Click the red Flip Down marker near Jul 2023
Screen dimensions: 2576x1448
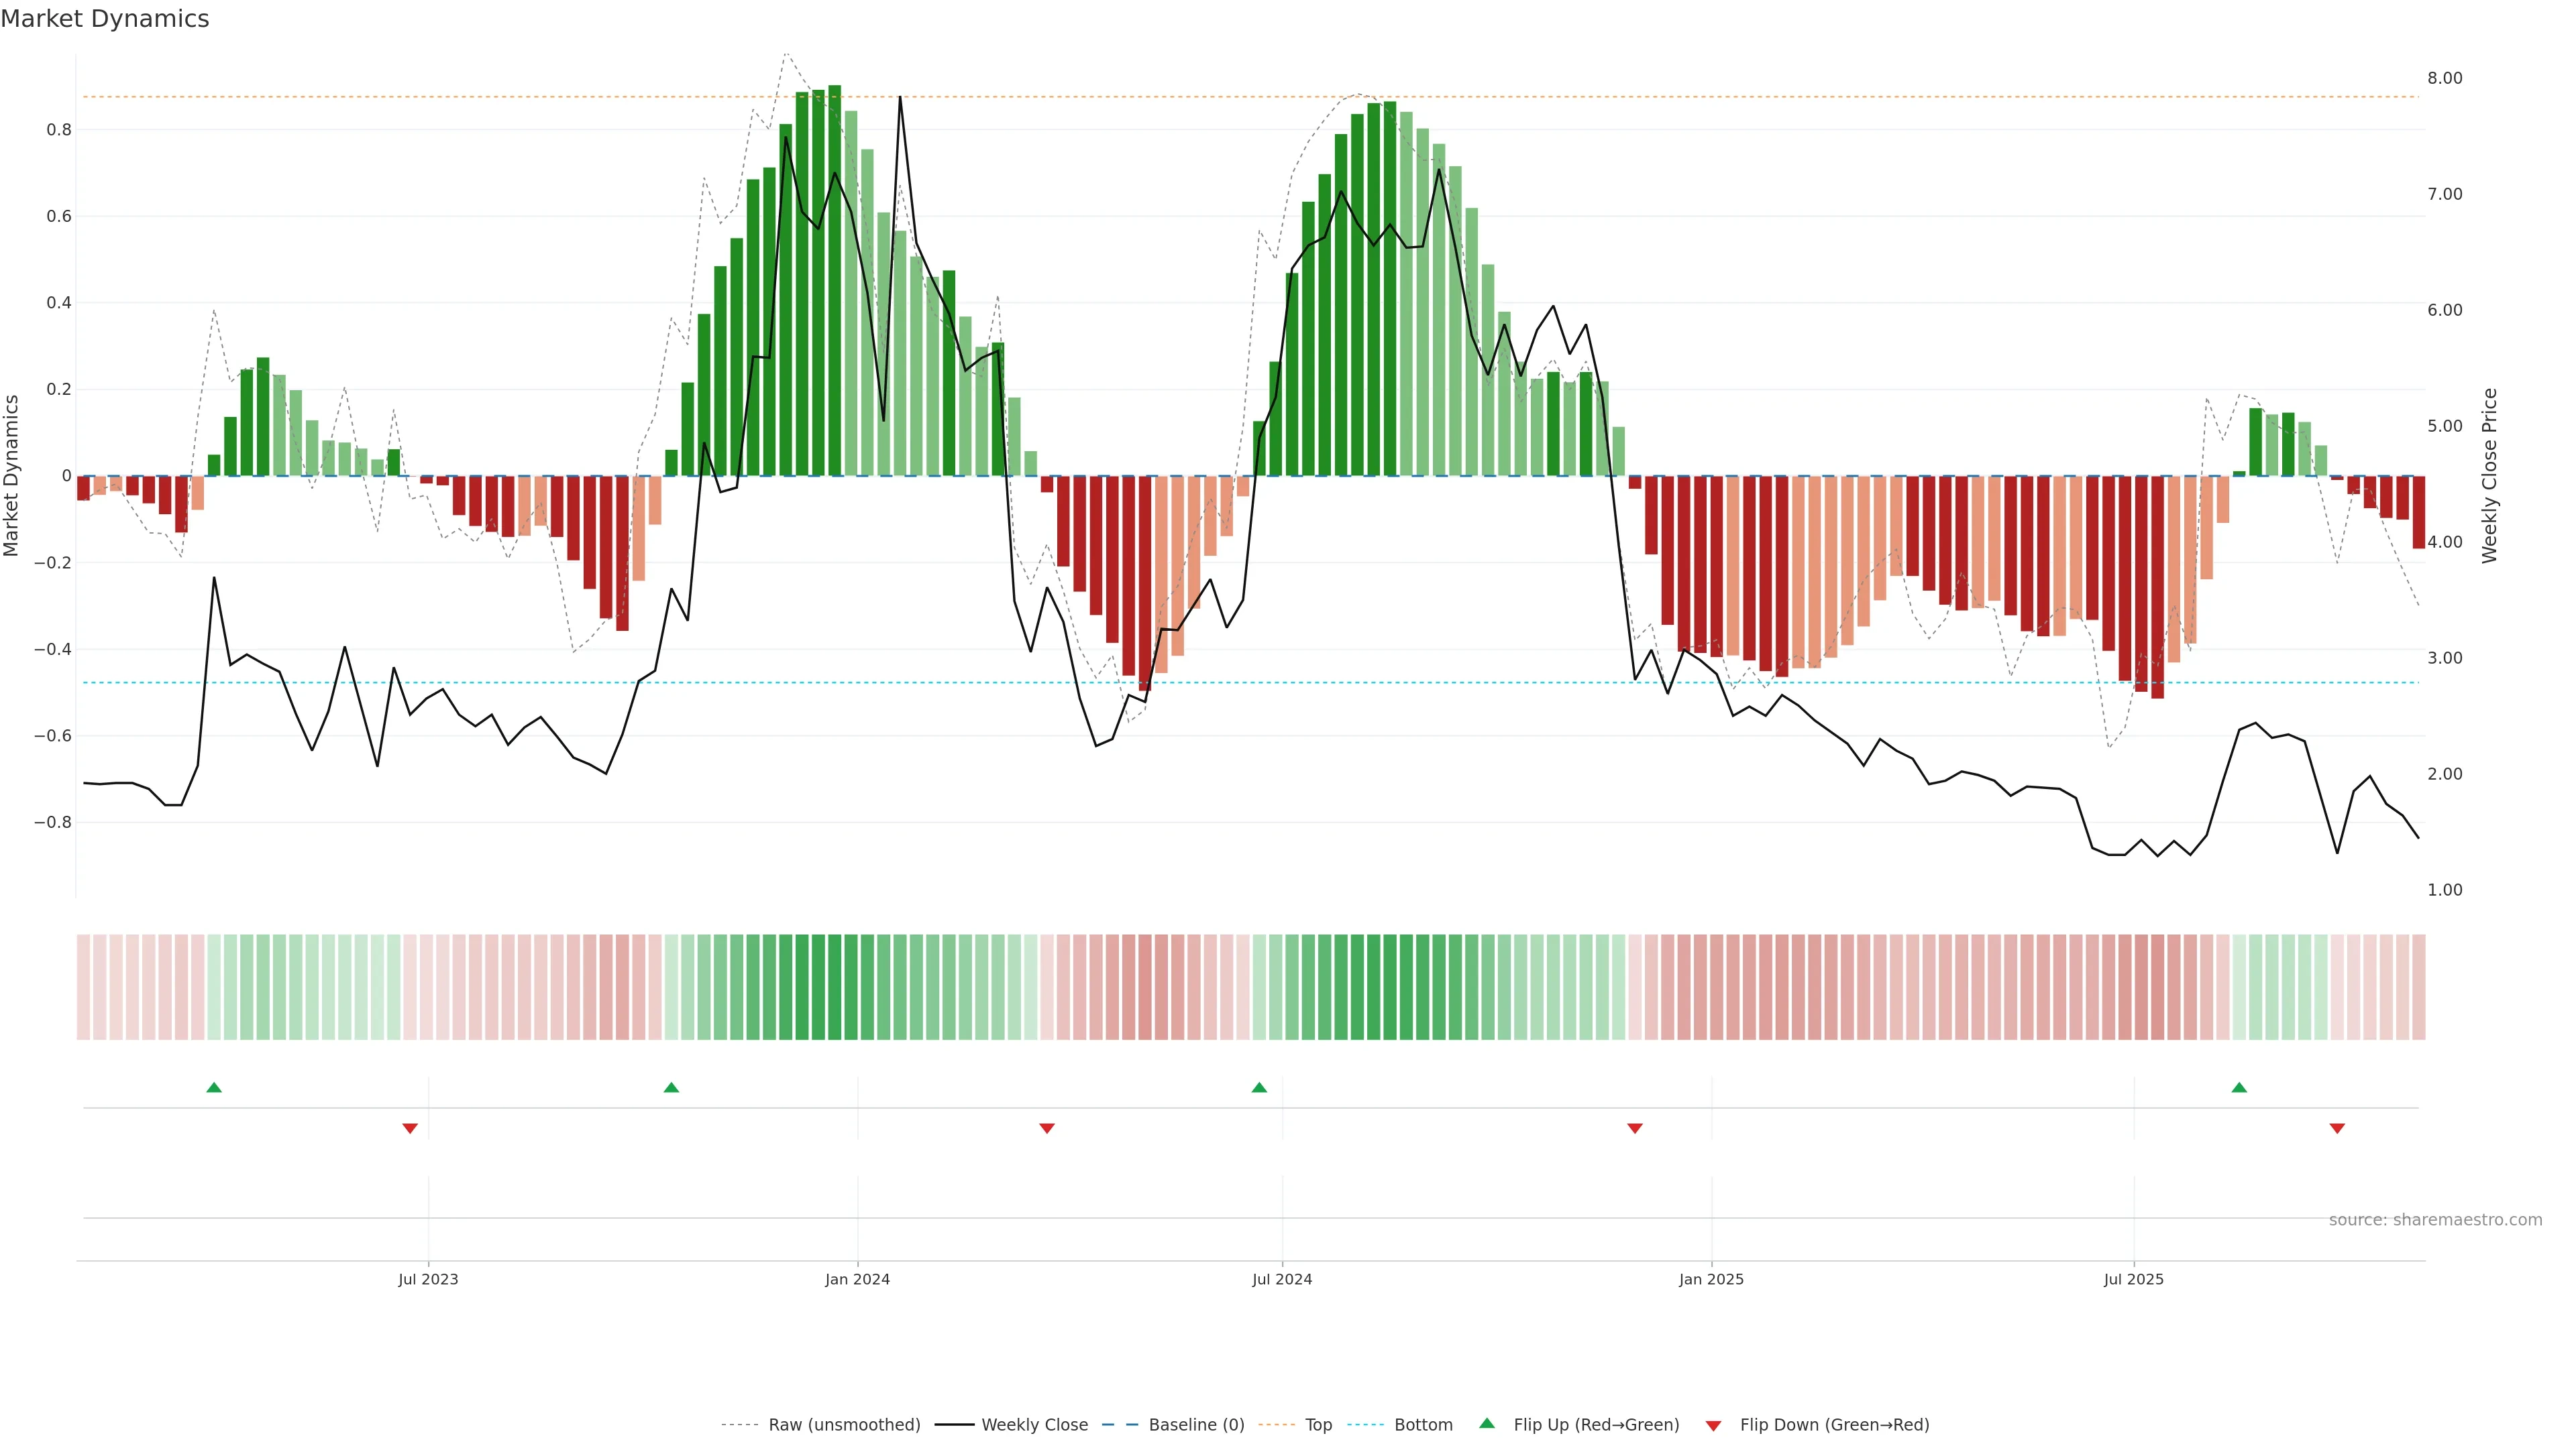click(x=410, y=1128)
